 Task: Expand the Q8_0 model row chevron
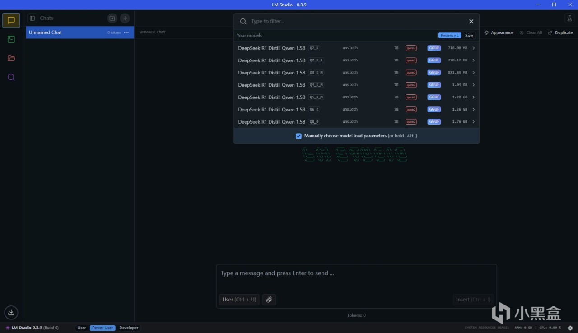coord(473,122)
